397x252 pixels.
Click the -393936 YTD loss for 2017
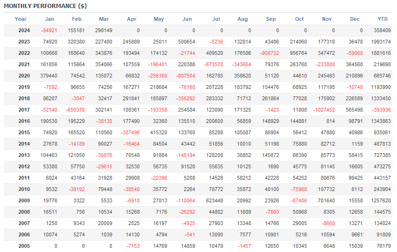(x=381, y=110)
